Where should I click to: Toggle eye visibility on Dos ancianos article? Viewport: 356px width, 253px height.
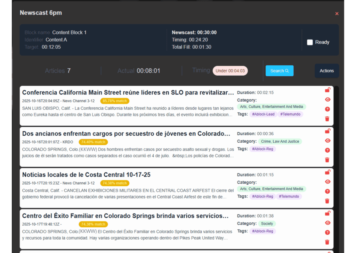(x=327, y=141)
